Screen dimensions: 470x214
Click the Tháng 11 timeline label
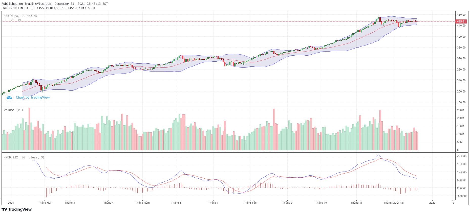356,203
